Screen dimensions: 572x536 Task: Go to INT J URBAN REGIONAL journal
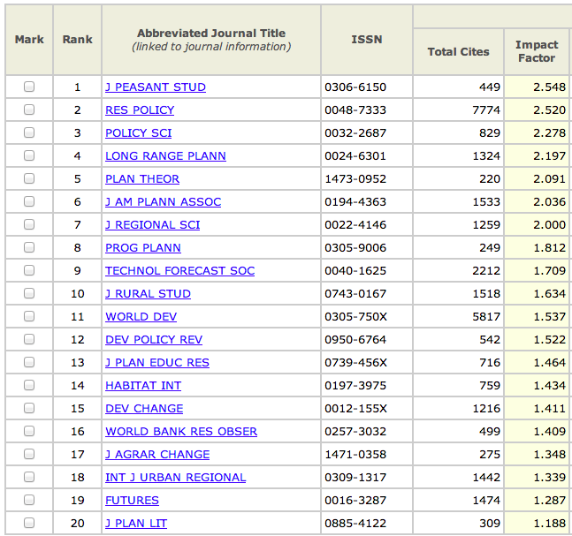pyautogui.click(x=175, y=478)
